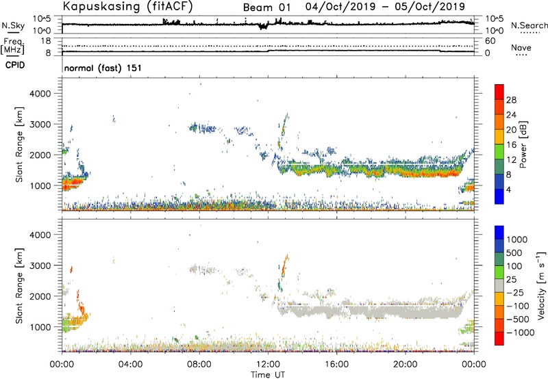
Task: Click the '10^5' label left of sky noise panel
Action: coord(42,20)
